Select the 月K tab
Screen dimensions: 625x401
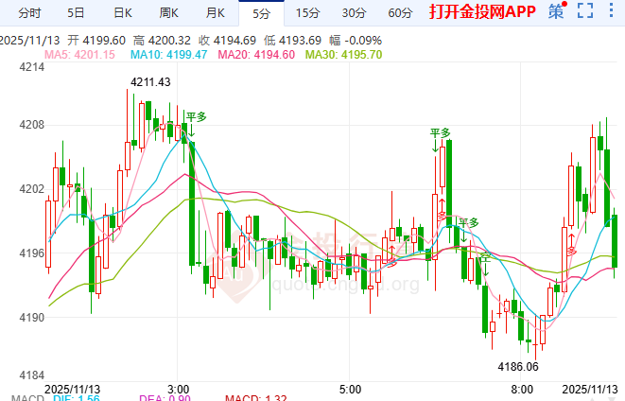tap(216, 13)
